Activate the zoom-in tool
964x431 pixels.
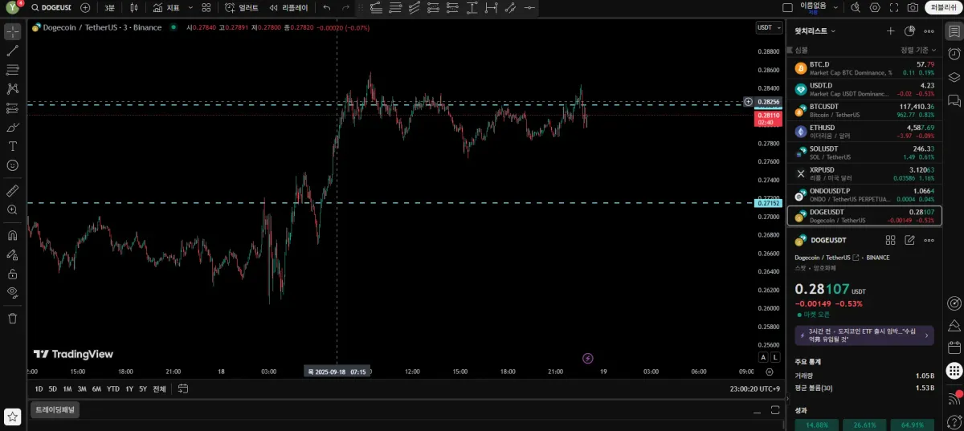click(12, 209)
